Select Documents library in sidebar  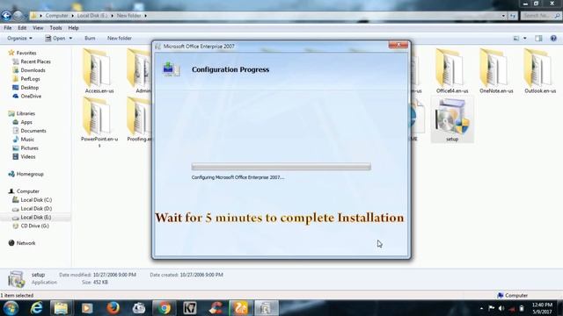[33, 131]
